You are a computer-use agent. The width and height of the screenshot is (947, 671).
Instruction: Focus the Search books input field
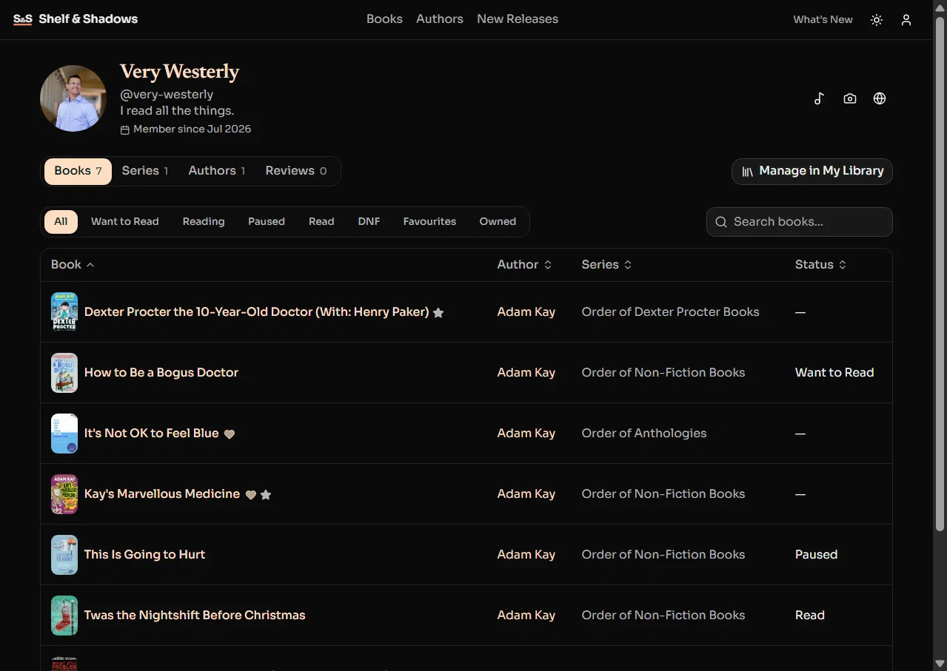click(x=800, y=222)
